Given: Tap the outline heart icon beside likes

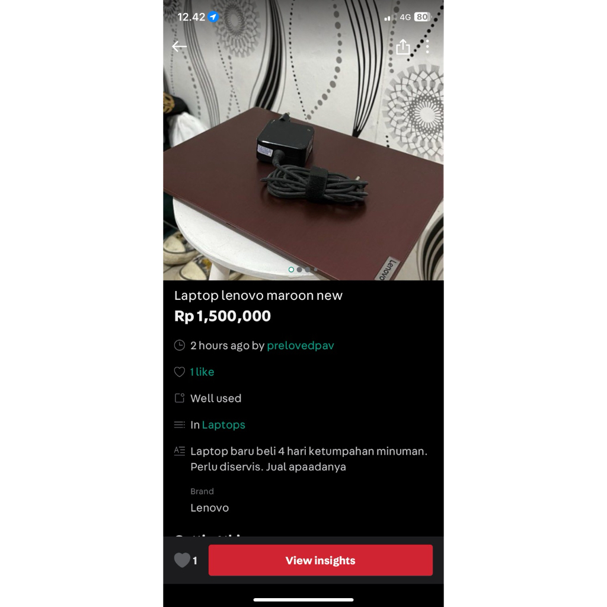Looking at the screenshot, I should click(179, 372).
